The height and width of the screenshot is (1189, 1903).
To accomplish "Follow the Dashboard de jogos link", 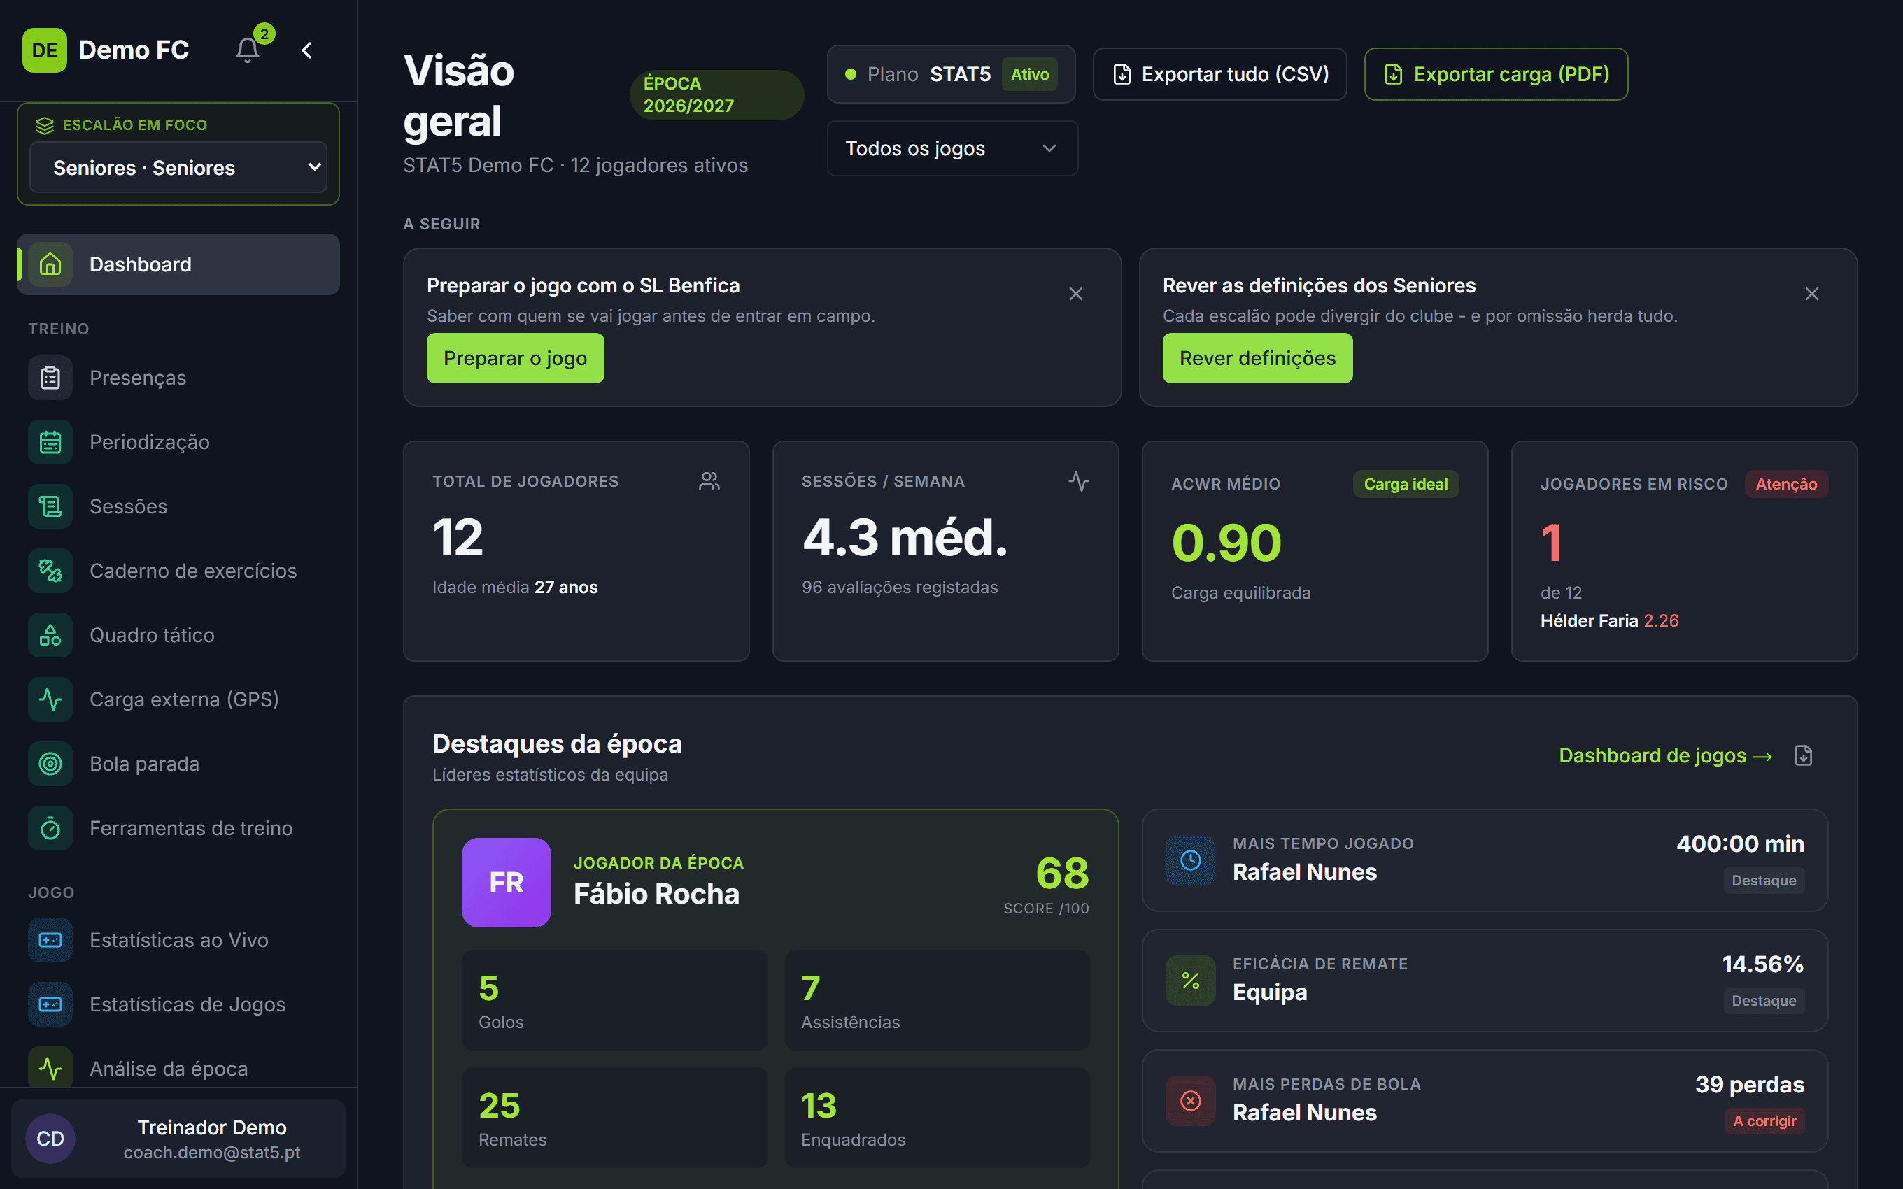I will pyautogui.click(x=1666, y=755).
